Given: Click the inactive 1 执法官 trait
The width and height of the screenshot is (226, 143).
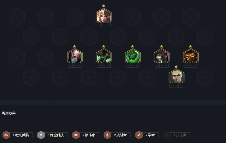Looking at the screenshot, I should click(x=177, y=135).
